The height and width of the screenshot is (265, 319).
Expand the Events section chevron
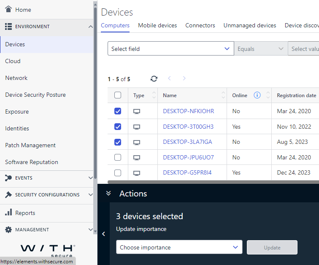click(91, 178)
